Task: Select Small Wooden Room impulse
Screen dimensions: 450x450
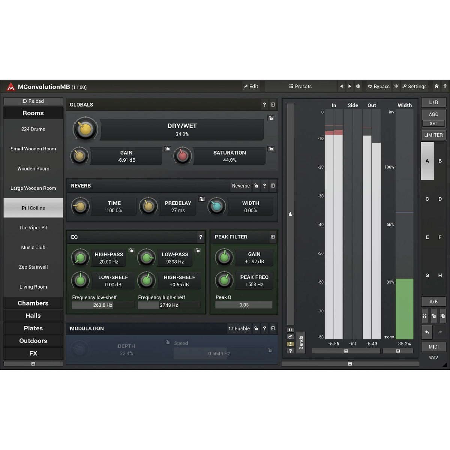Action: [x=33, y=148]
